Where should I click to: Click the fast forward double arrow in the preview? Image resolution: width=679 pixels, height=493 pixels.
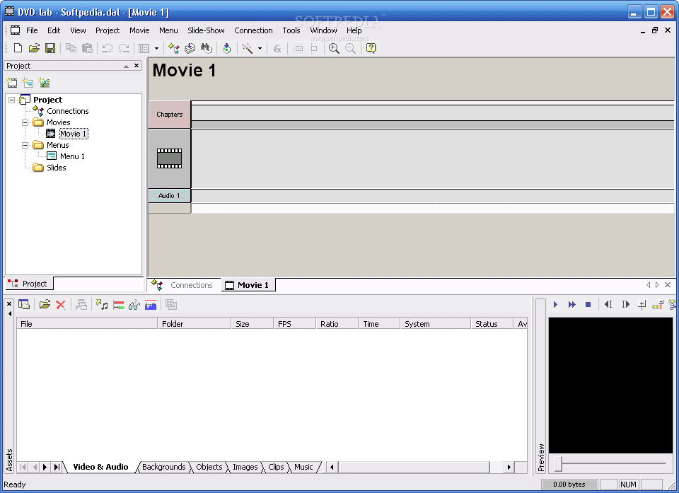point(571,305)
